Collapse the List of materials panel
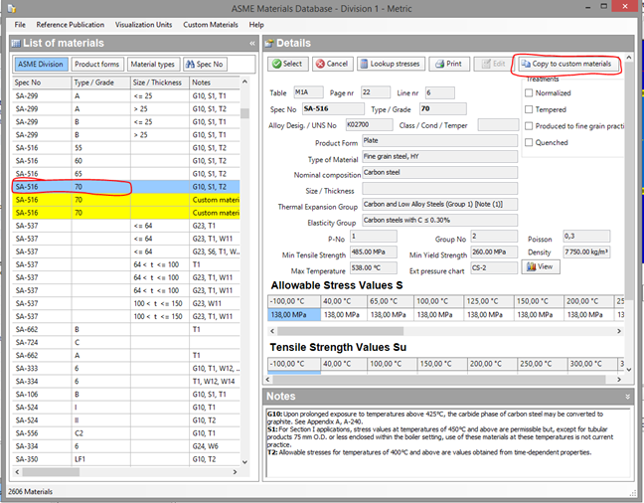Image resolution: width=644 pixels, height=503 pixels. (x=251, y=43)
